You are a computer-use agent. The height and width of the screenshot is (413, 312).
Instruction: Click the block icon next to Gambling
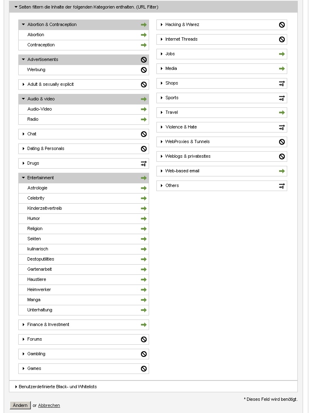tap(144, 354)
